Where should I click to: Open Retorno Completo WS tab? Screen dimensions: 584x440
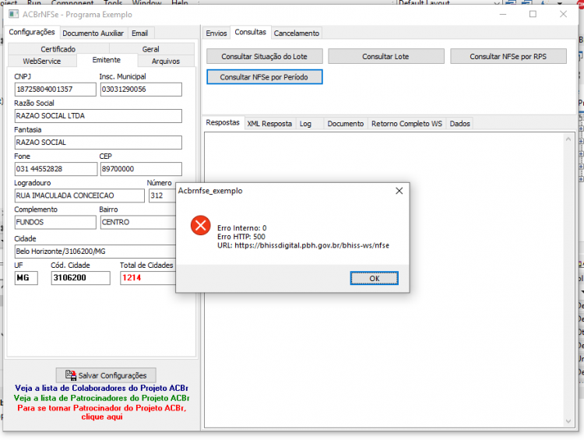(406, 124)
